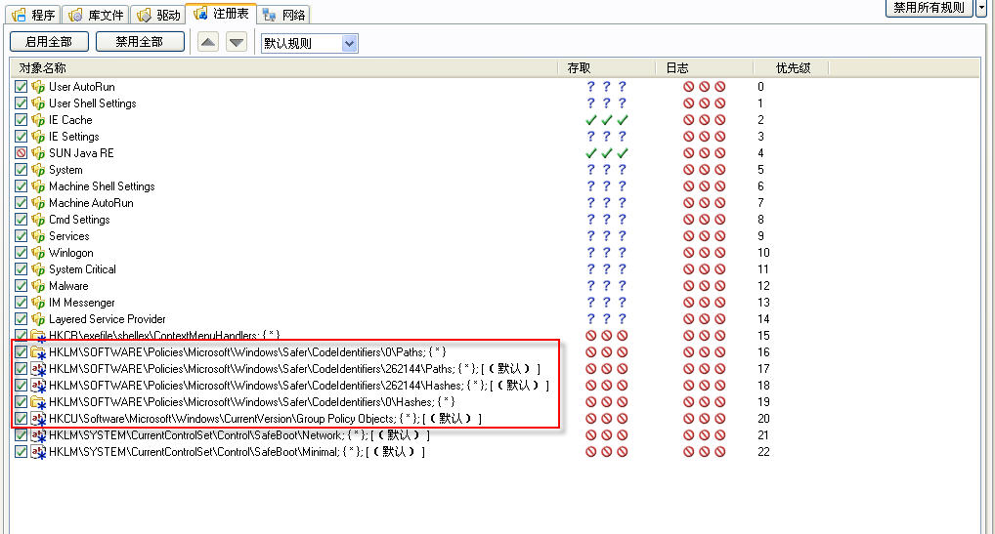
Task: Click the folder icon of CodeIdentifiers\0\Hashes row
Action: pyautogui.click(x=38, y=402)
